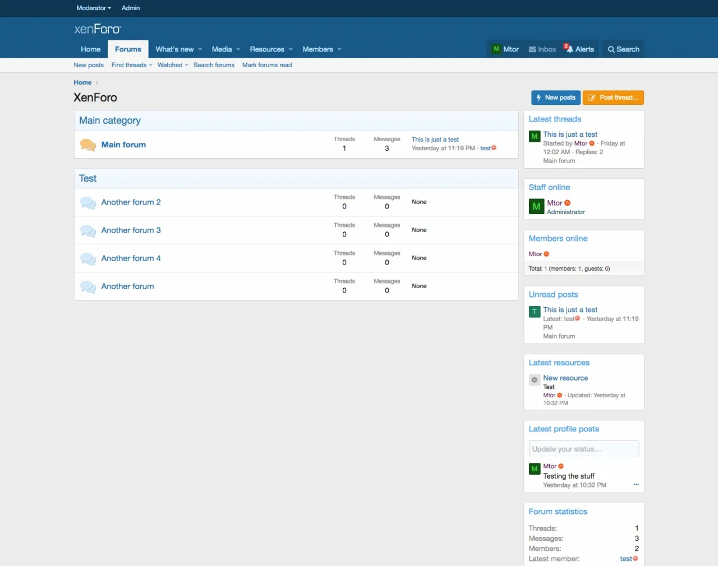Click the gear icon beside New resource
Viewport: 718px width, 566px height.
point(535,380)
